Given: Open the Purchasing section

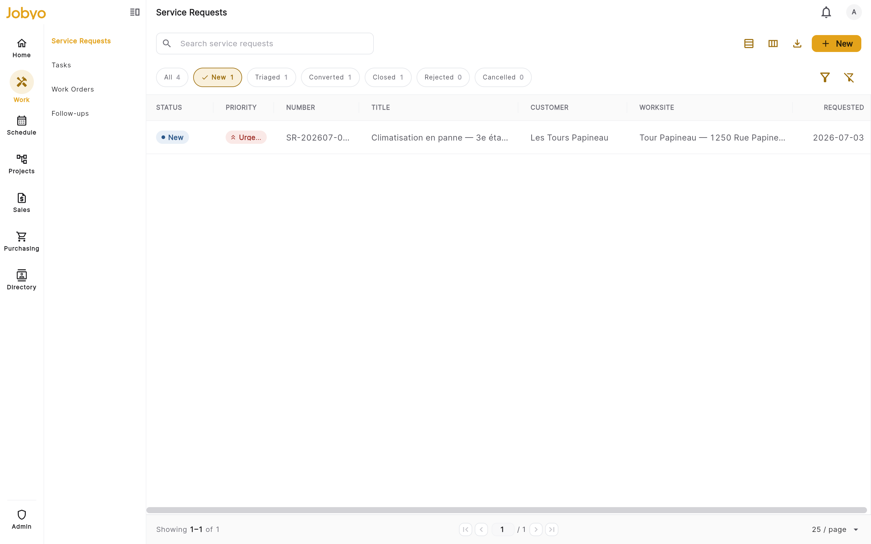Looking at the screenshot, I should coord(21,242).
